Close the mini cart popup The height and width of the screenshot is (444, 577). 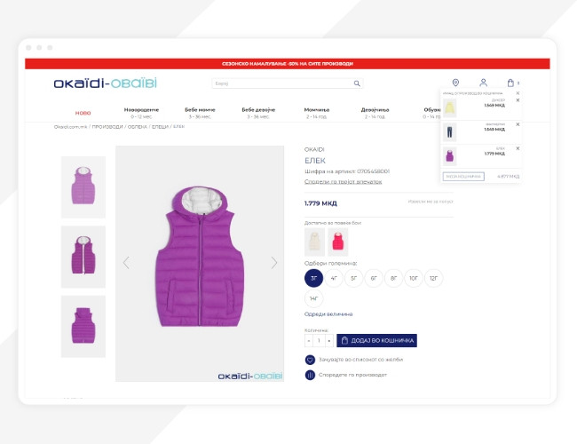[x=518, y=93]
